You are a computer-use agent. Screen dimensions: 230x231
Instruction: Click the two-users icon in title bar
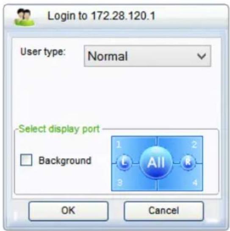(x=24, y=17)
